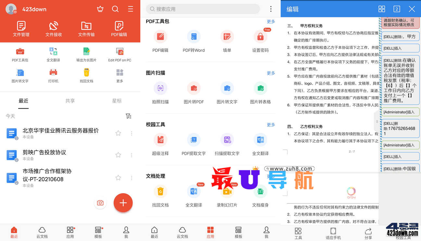
Task: Open the 拍照扫描 tool
Action: pyautogui.click(x=160, y=93)
